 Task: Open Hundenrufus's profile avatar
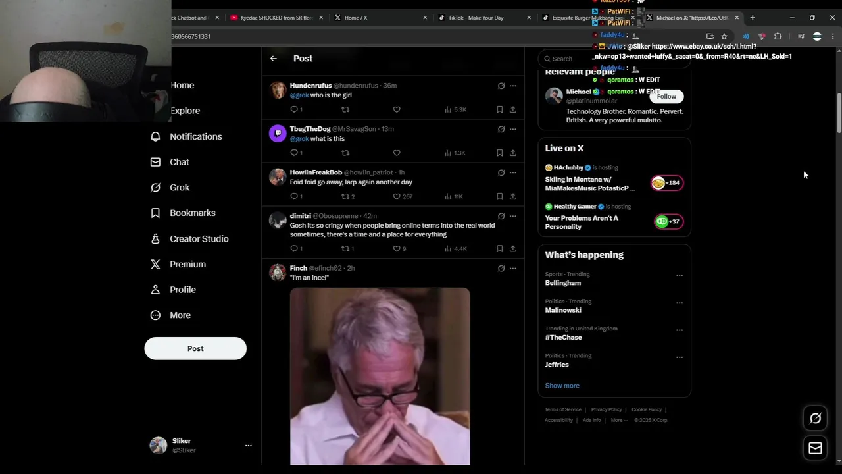278,91
